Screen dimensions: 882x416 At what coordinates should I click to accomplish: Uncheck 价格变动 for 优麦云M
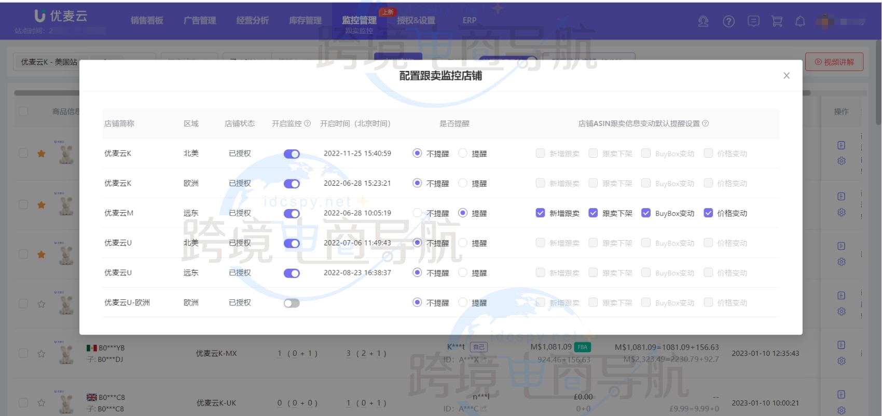pyautogui.click(x=708, y=213)
